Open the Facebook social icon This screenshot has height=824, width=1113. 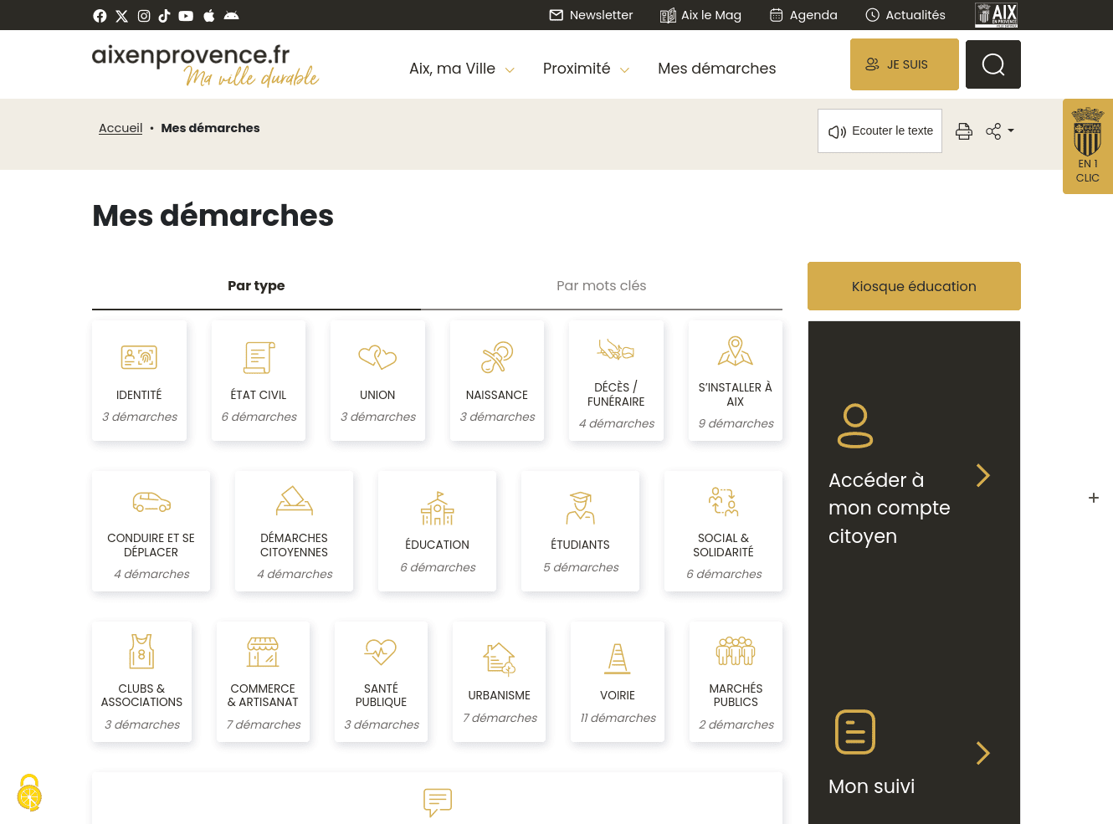click(100, 16)
